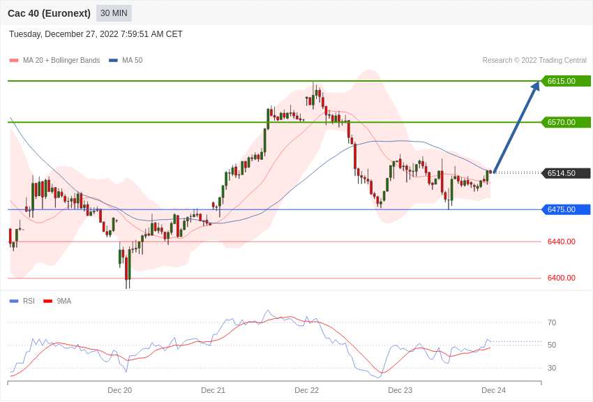Screen dimensions: 593x402
Task: Click the MA 50 legend label
Action: coord(133,60)
